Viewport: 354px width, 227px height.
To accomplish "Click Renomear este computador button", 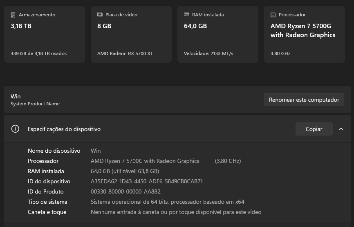I will (304, 100).
